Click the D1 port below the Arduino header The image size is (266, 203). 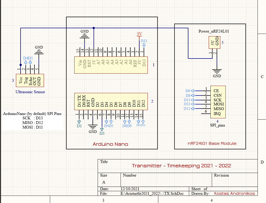[79, 122]
